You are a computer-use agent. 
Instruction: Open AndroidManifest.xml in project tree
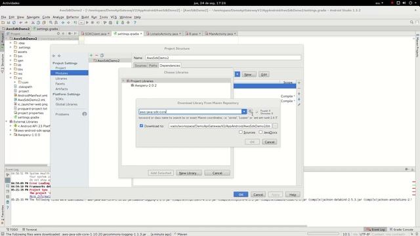[x=32, y=96]
